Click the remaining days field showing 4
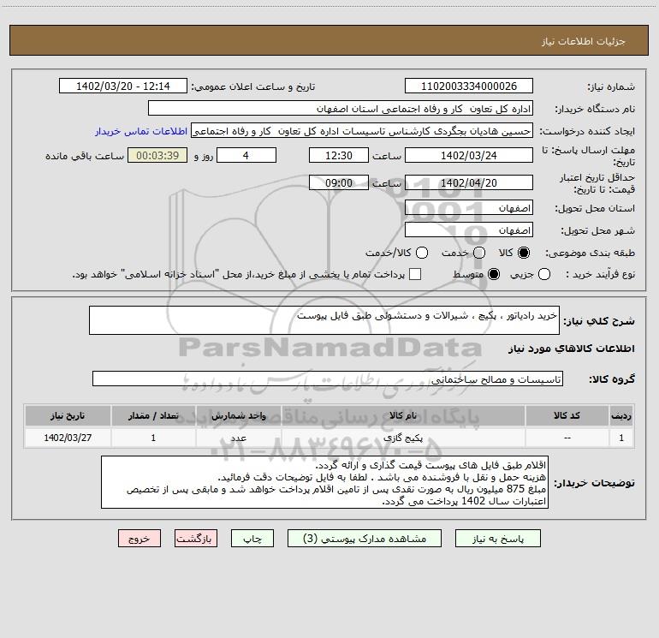 pyautogui.click(x=246, y=155)
